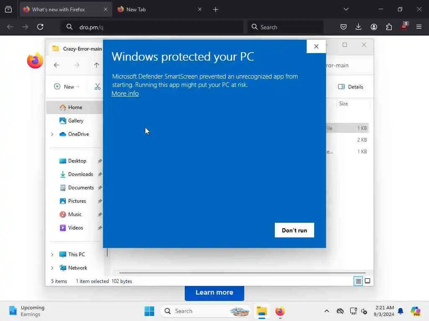Click the network display tray icon
The height and width of the screenshot is (321, 429).
[x=353, y=311]
